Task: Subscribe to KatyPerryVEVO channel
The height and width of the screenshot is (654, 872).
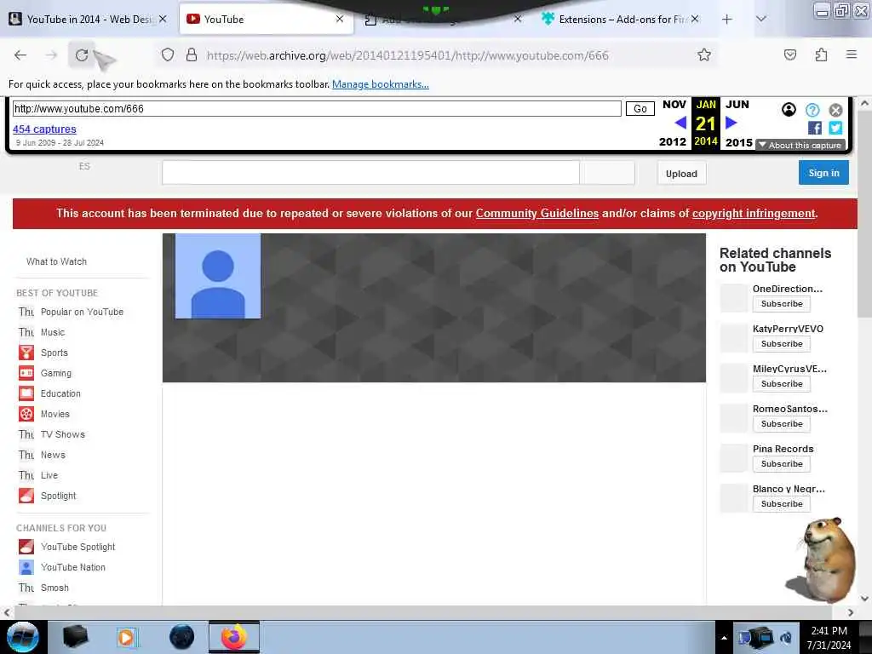Action: point(782,344)
